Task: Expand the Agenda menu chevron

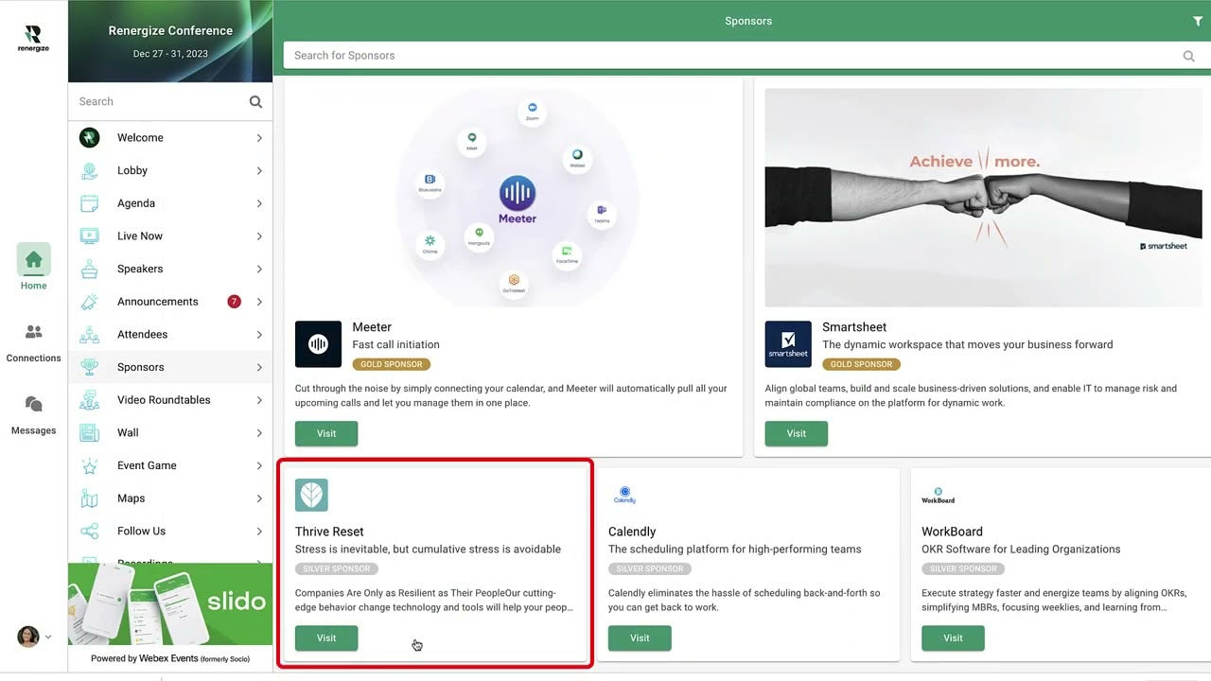Action: click(259, 203)
